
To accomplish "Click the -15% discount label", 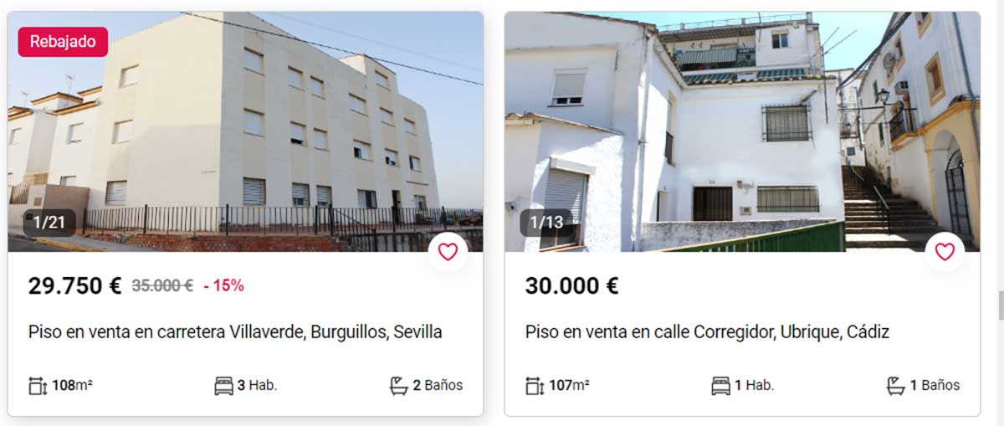I will (x=223, y=286).
